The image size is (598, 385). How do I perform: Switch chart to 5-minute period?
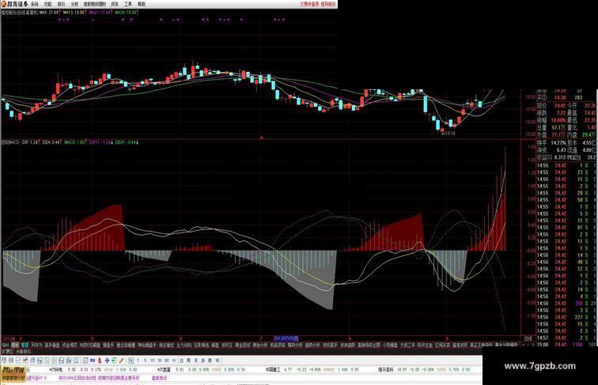[145, 360]
